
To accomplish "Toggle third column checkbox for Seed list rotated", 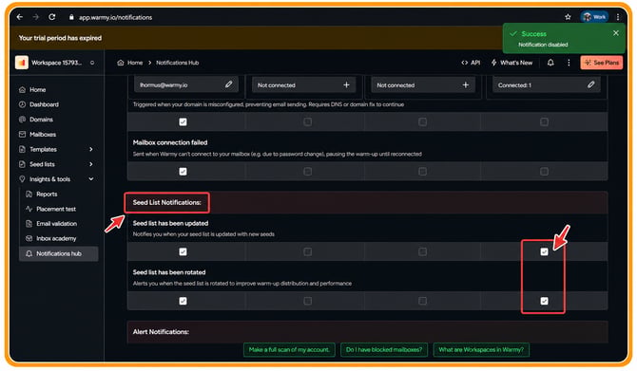I will tap(422, 301).
